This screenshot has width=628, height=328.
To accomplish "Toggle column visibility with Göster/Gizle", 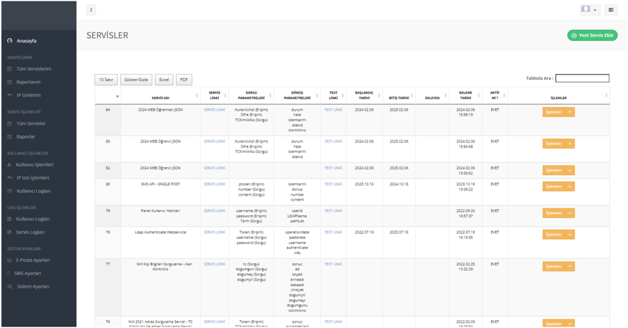I will pyautogui.click(x=136, y=80).
